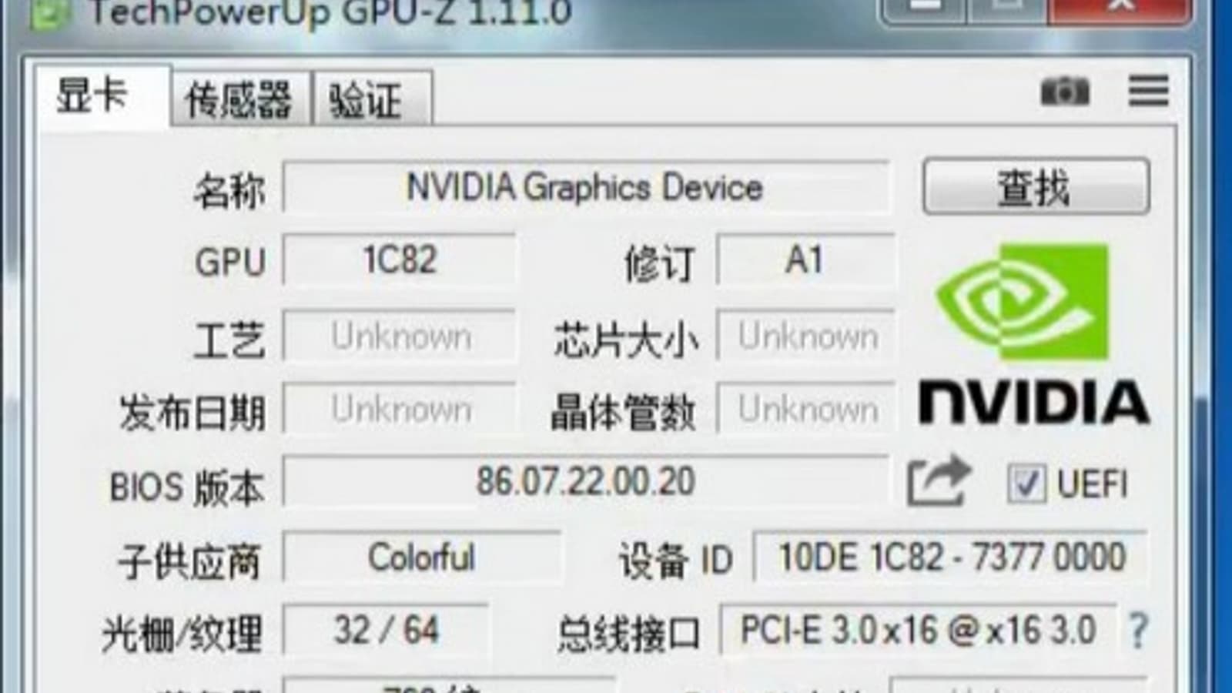Click the device ID field 10DE 1C82
Viewport: 1232px width, 693px height.
[950, 557]
